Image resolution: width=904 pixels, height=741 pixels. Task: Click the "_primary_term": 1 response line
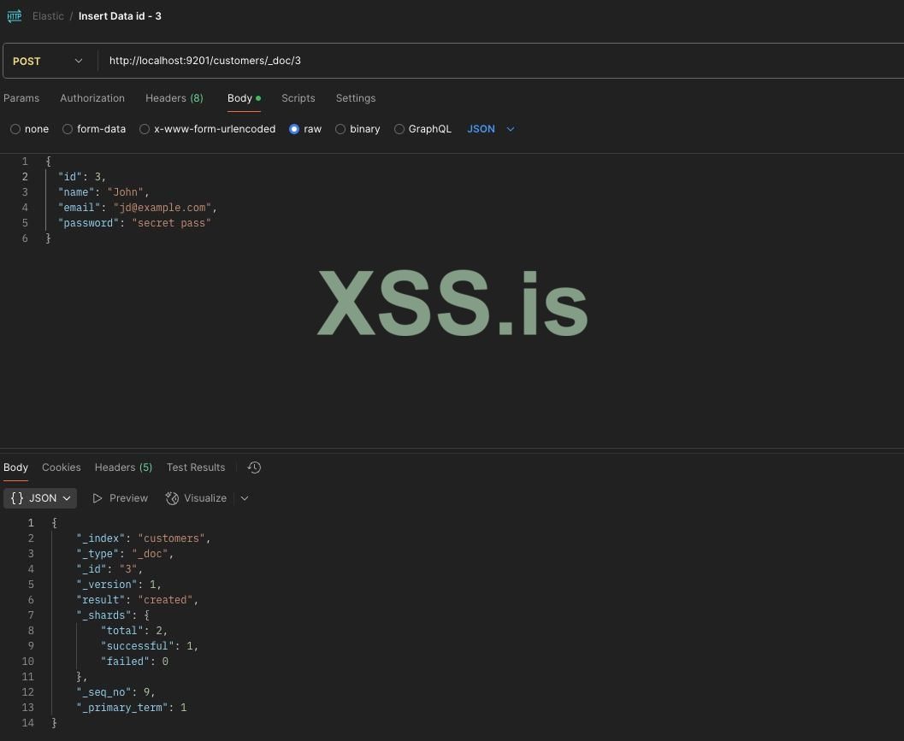[x=132, y=708]
